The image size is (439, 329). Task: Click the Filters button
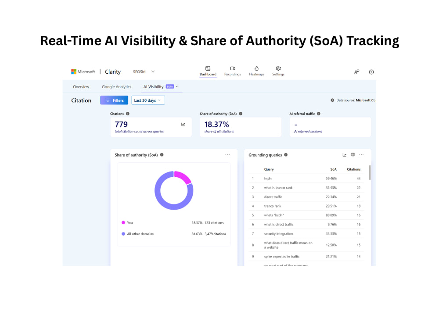point(114,100)
